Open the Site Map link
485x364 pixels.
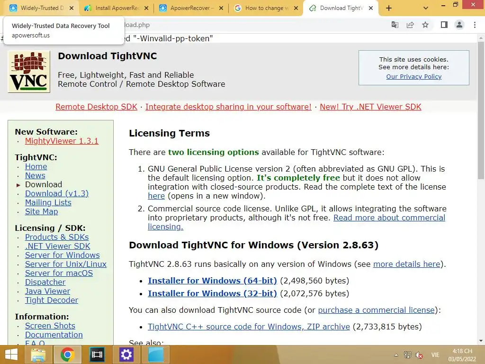tap(42, 211)
